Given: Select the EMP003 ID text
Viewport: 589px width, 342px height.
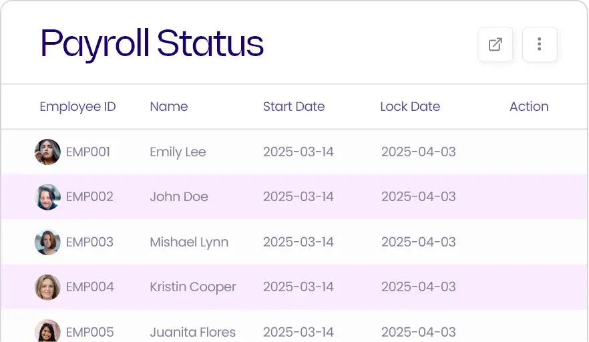Looking at the screenshot, I should pyautogui.click(x=89, y=242).
